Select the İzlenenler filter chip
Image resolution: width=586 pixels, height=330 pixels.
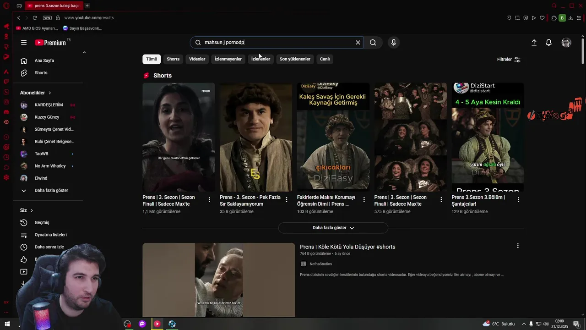(260, 59)
